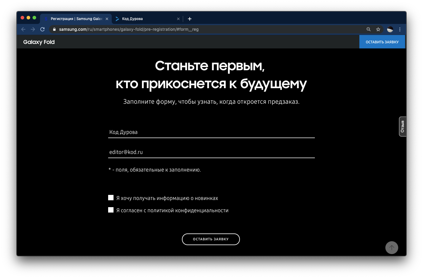This screenshot has width=423, height=278.
Task: Click the address bar URL
Action: coord(129,29)
